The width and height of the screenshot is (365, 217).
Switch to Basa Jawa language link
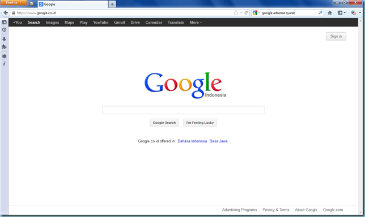point(218,141)
